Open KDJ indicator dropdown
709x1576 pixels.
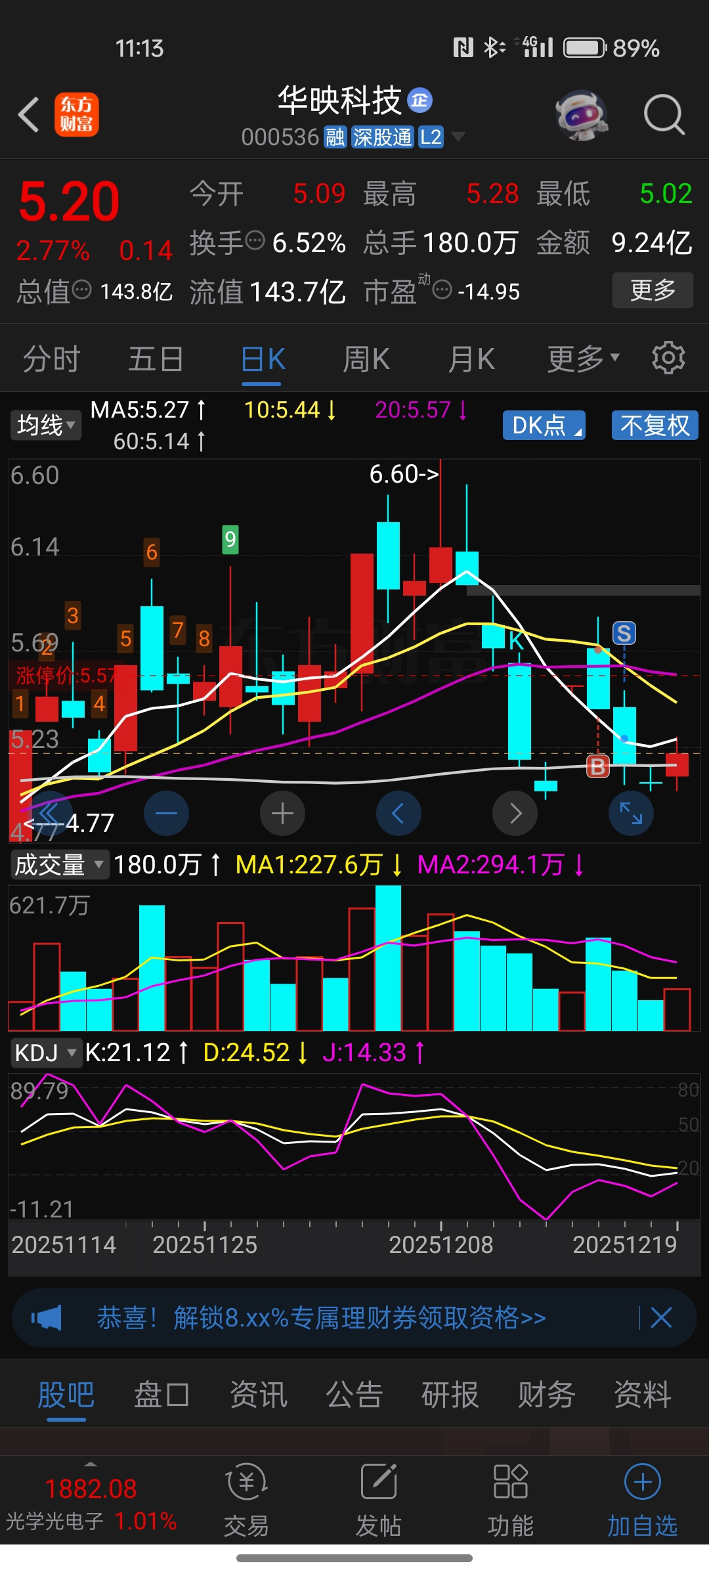(45, 1053)
